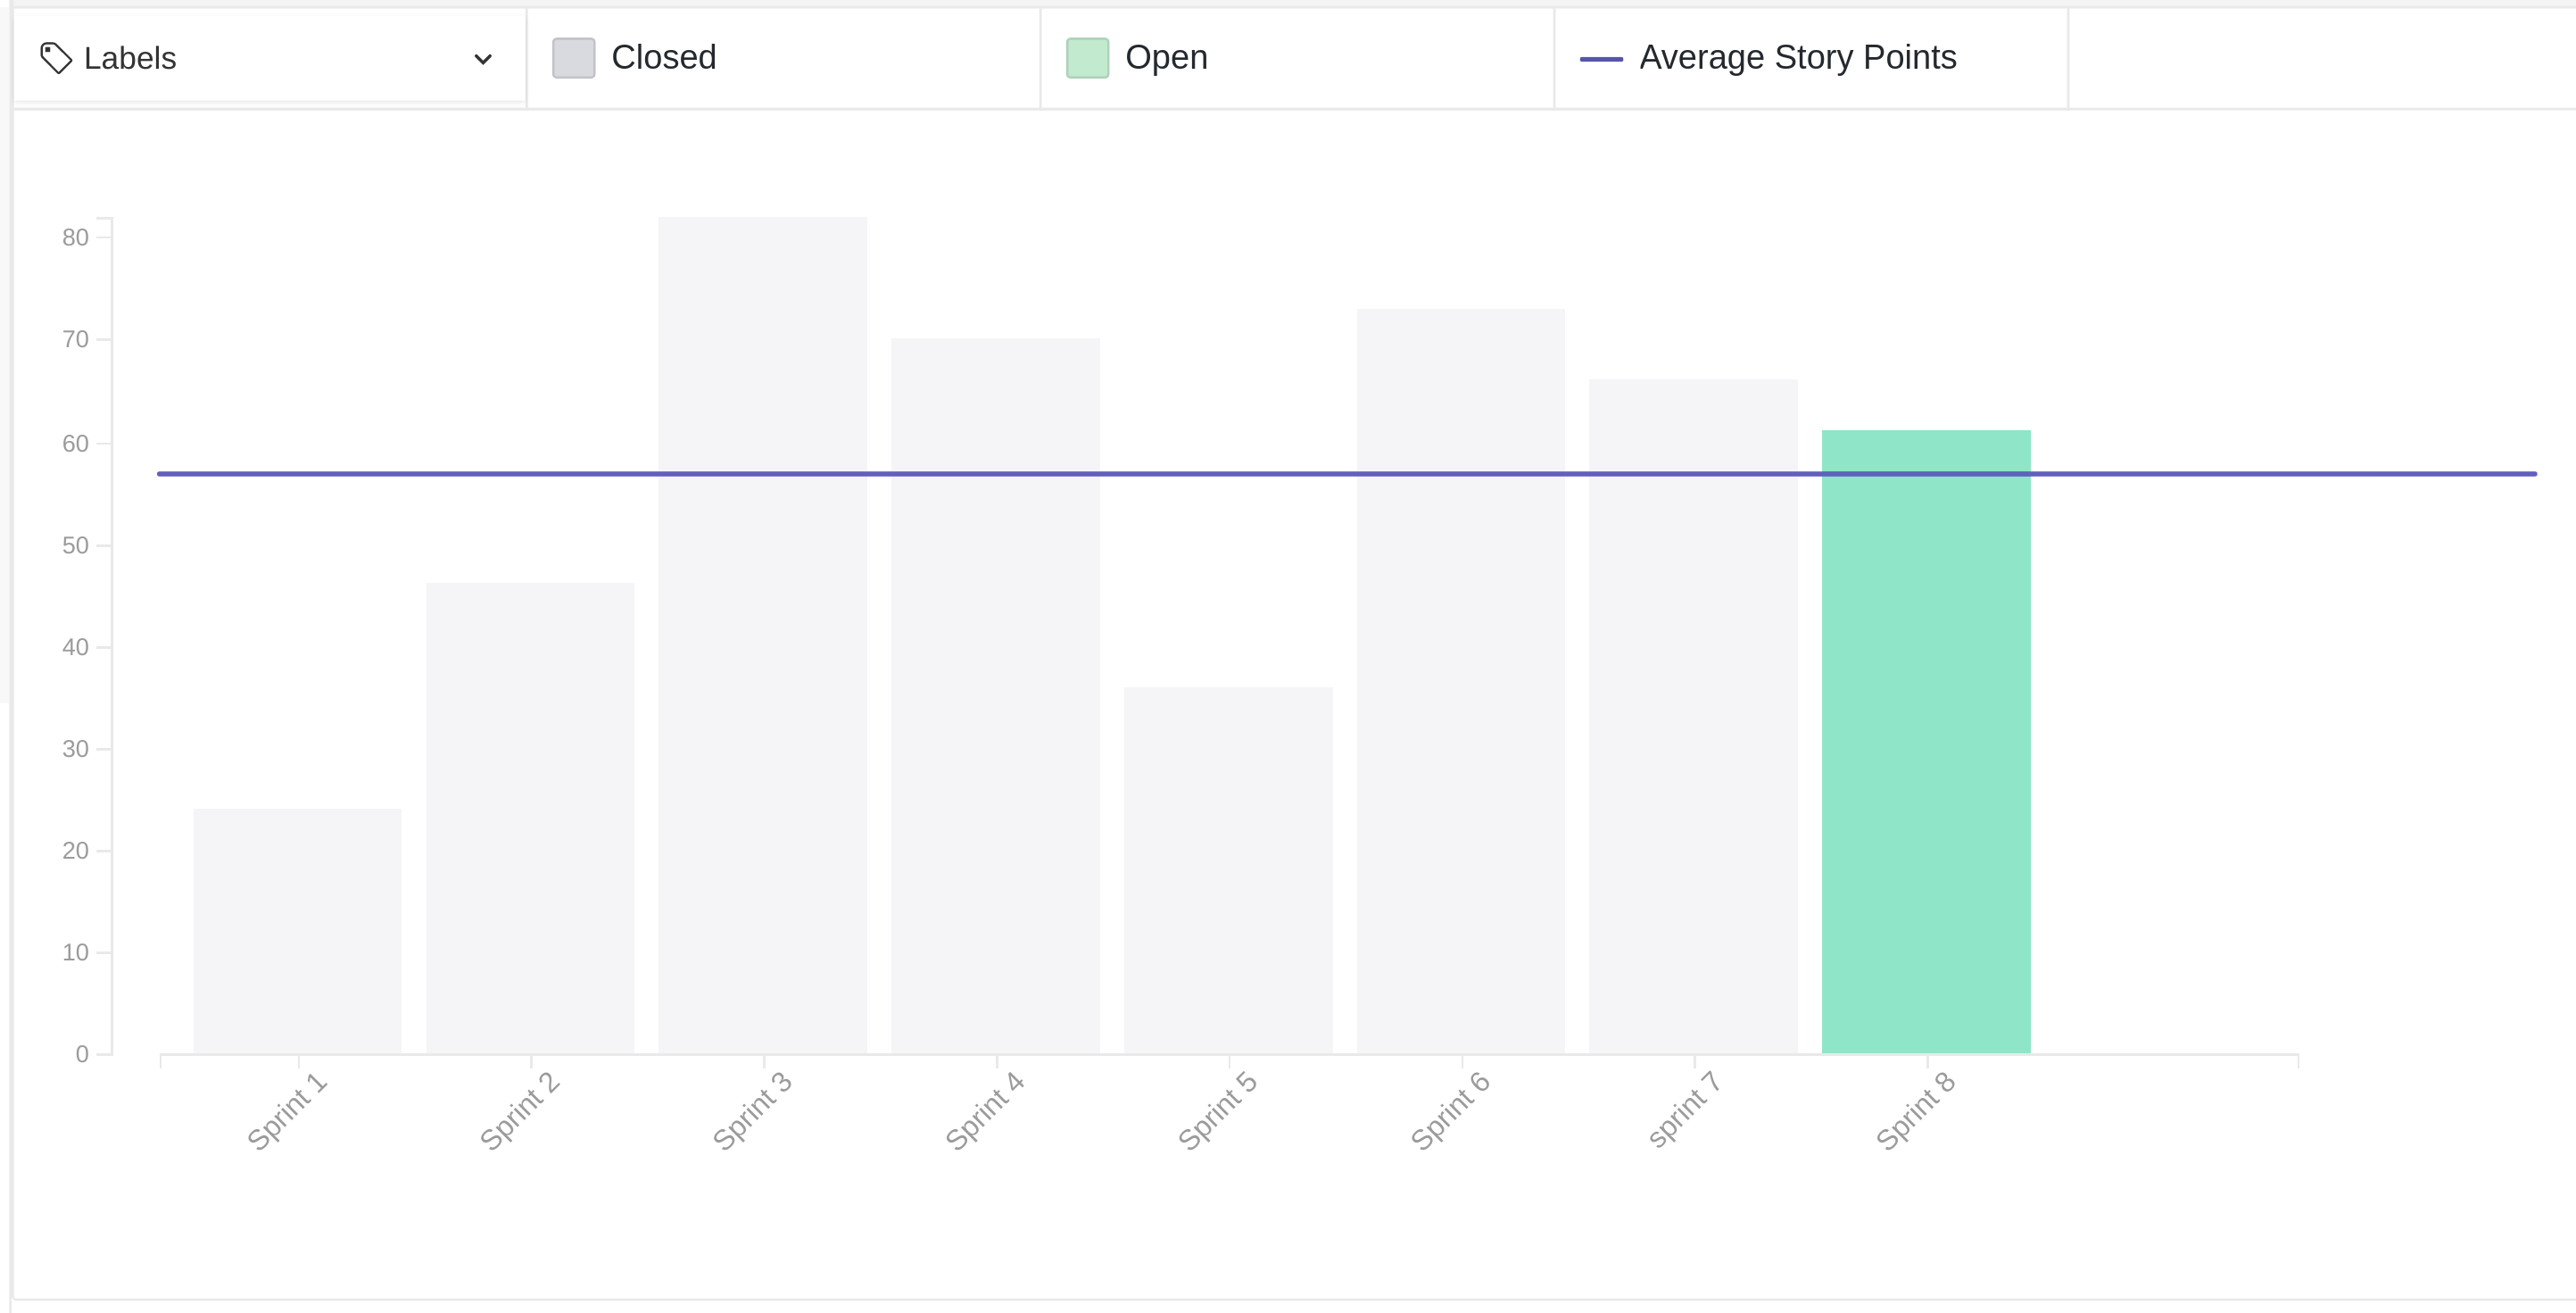Click the 'Sprint 4' axis label
The width and height of the screenshot is (2576, 1313).
coord(985,1112)
